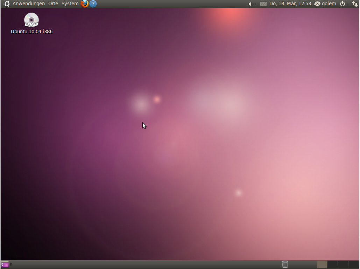Open the trash on the bottom panel

click(285, 264)
